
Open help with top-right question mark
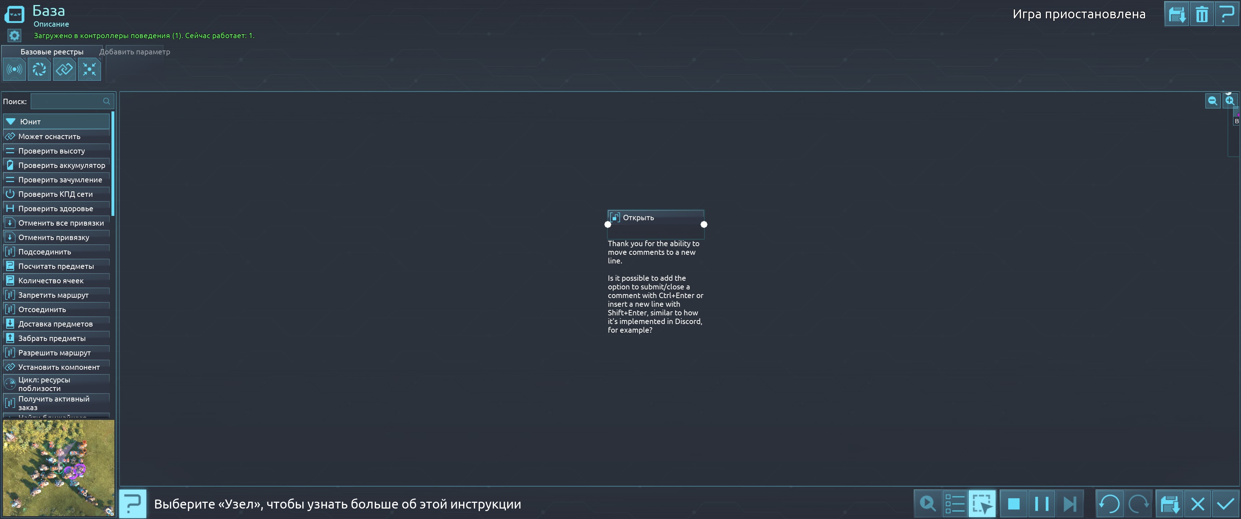click(x=1226, y=14)
